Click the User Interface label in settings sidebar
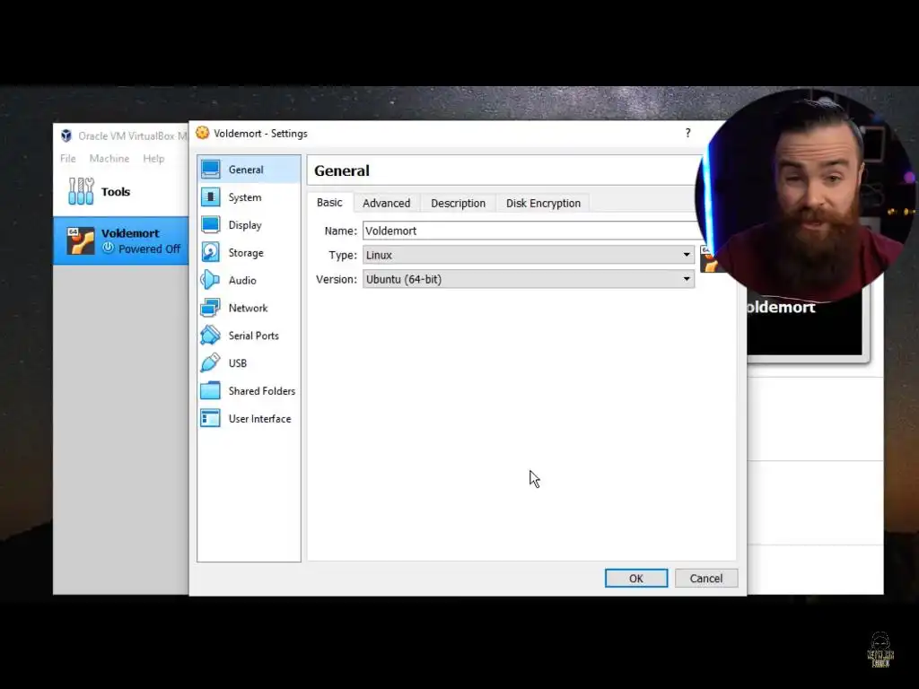The height and width of the screenshot is (689, 919). [x=259, y=419]
